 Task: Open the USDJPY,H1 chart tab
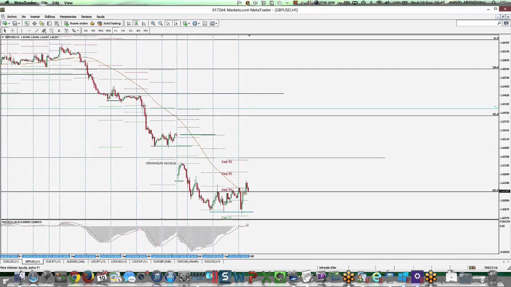[x=98, y=261]
